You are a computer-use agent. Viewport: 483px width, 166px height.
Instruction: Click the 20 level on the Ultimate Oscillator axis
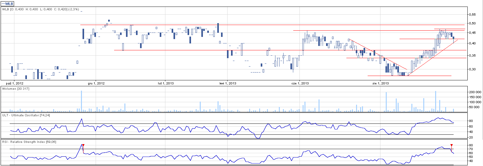click(471, 138)
